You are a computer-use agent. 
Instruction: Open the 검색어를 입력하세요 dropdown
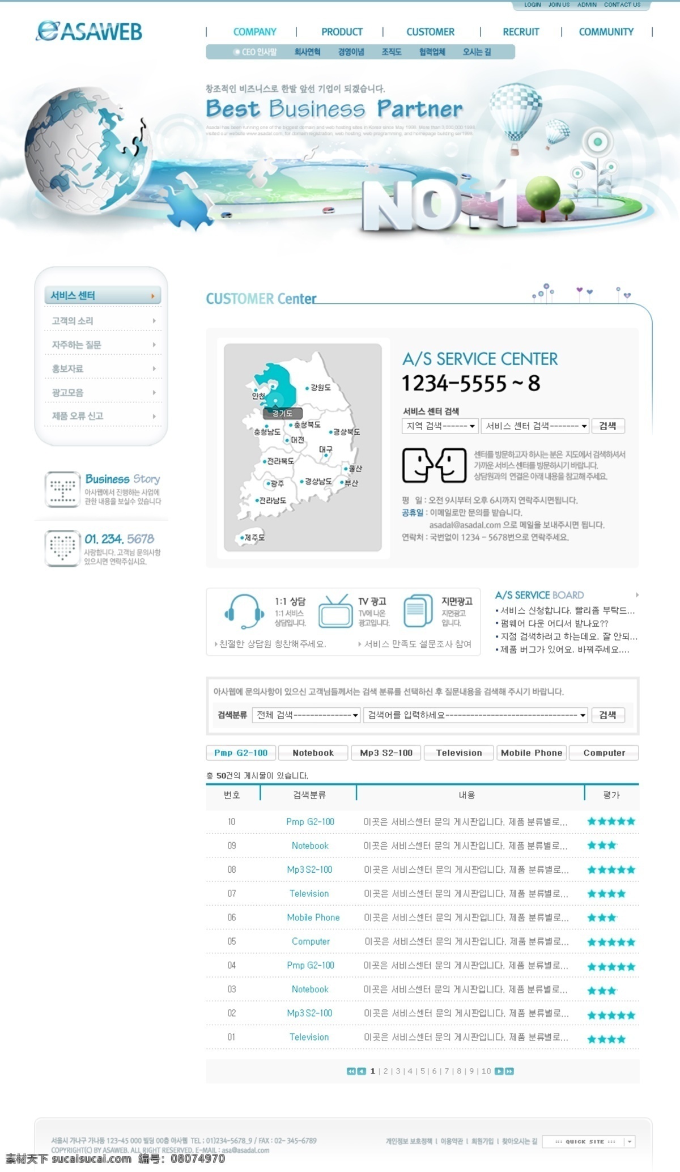pyautogui.click(x=475, y=715)
